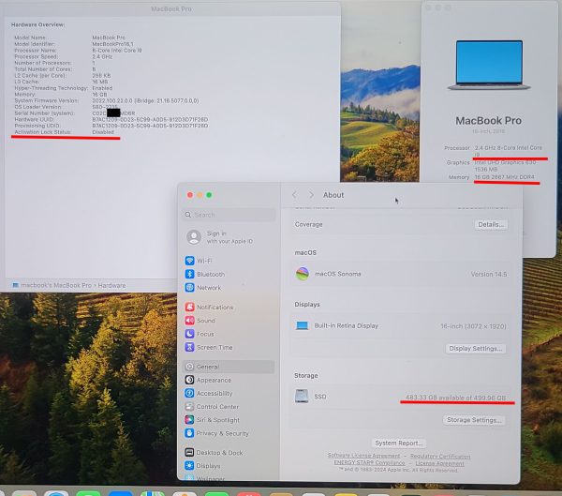Select Focus in the sidebar
562x496 pixels.
coord(205,334)
